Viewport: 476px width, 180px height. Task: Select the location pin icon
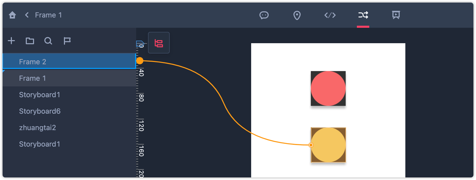point(297,15)
